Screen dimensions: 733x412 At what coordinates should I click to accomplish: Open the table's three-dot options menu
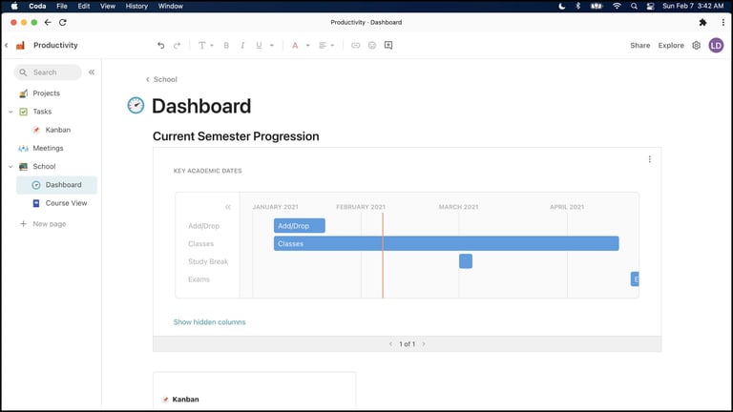pos(649,159)
